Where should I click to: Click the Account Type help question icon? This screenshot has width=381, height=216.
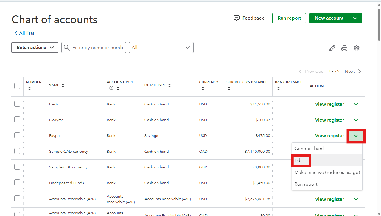(x=111, y=88)
